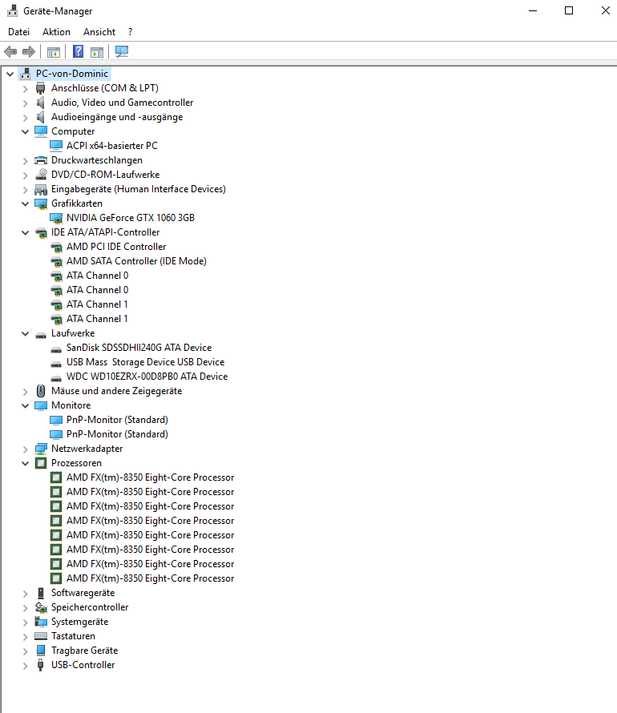Select SanDisk SDSSDHII240G ATA Device

139,348
